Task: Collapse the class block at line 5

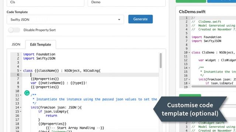Action: point(21,71)
